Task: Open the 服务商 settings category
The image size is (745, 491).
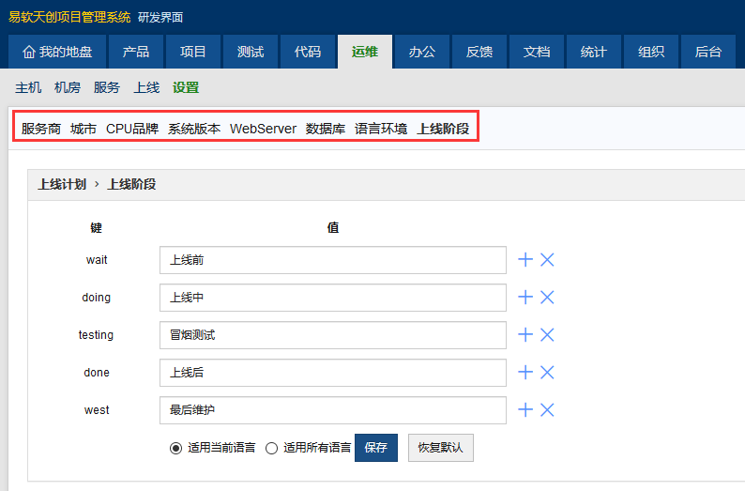Action: pyautogui.click(x=41, y=129)
